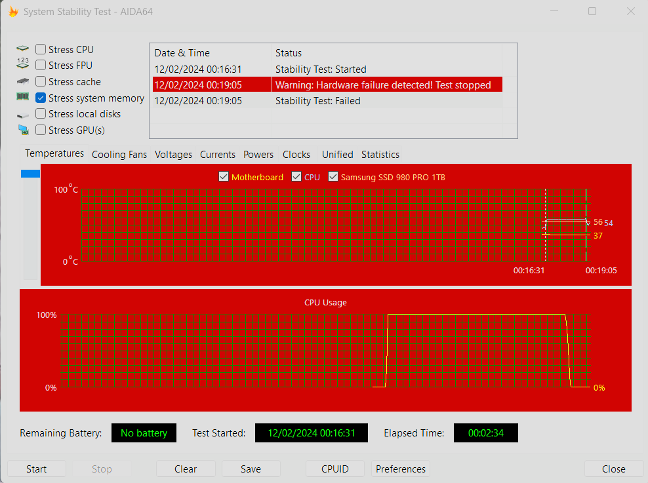Enable the Stress FPU checkbox
648x483 pixels.
pyautogui.click(x=41, y=66)
